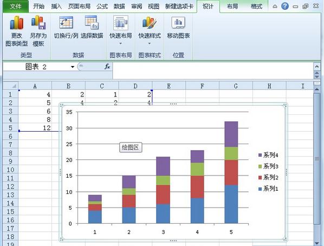The image size is (324, 246).
Task: Open the 新建选项卡 tab
Action: pyautogui.click(x=179, y=7)
